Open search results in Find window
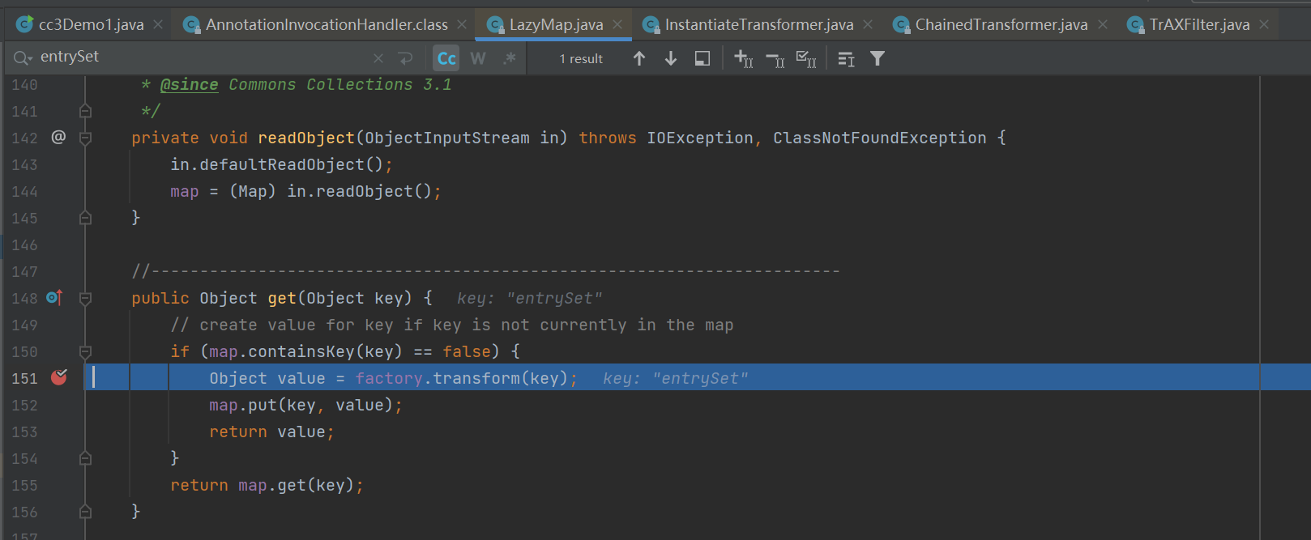 tap(846, 58)
